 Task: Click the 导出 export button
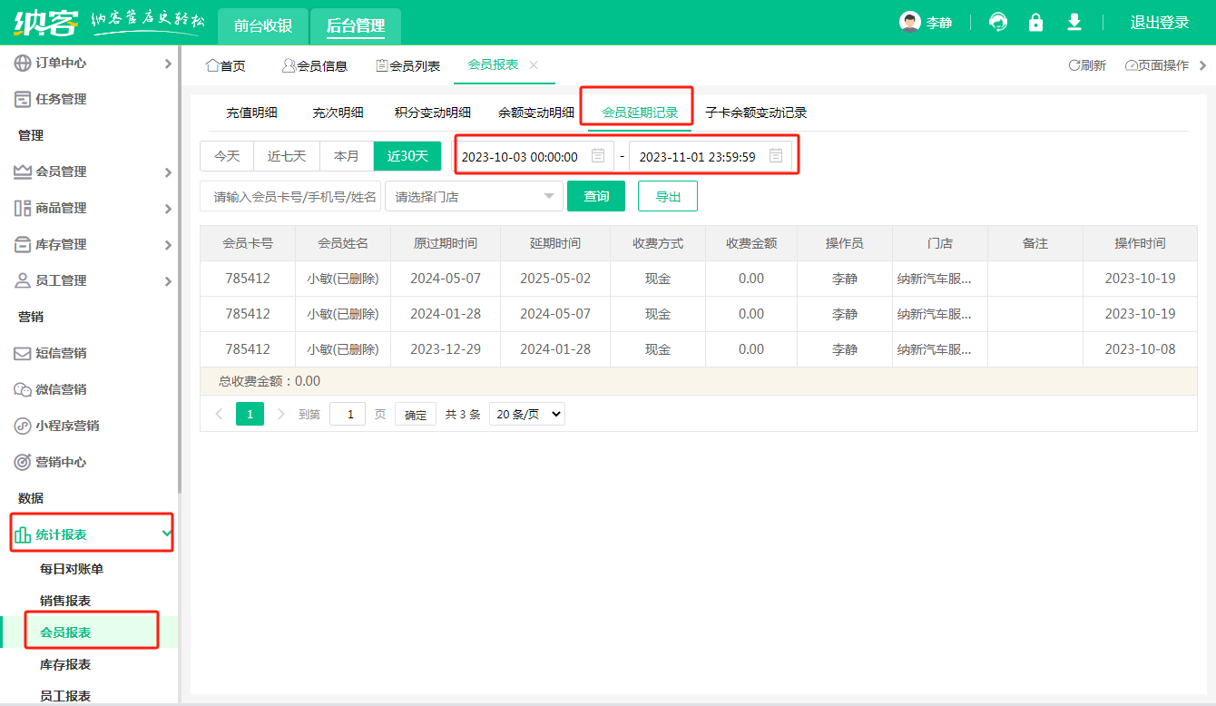coord(667,196)
